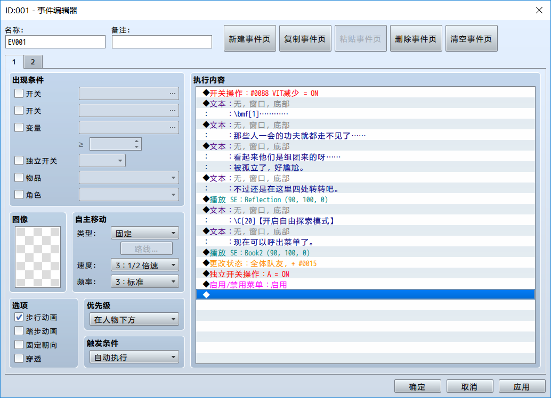Click the 新建事件页 button
The image size is (551, 398).
point(250,39)
